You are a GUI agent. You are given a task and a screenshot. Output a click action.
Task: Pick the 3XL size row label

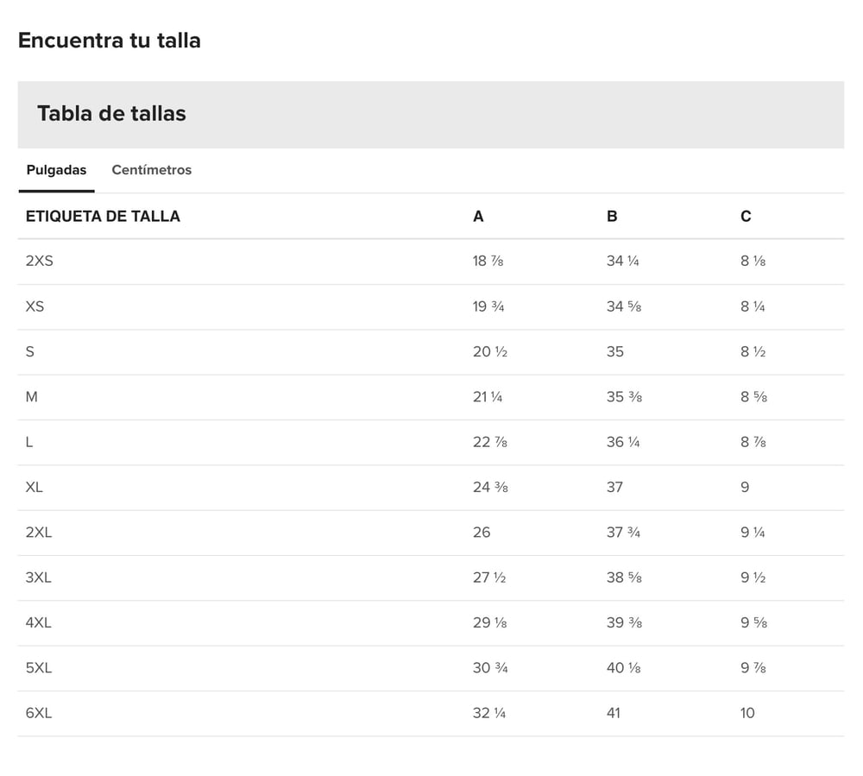[39, 577]
